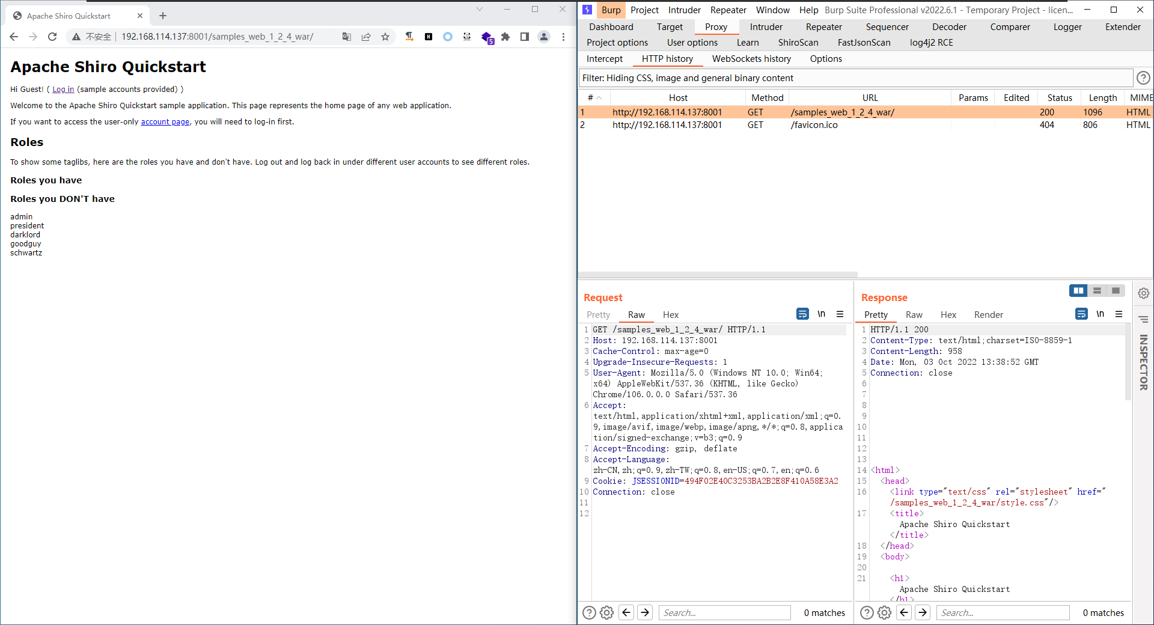Screen dimensions: 1154x625
Task: Open WebSockets history sub-tab
Action: (751, 58)
